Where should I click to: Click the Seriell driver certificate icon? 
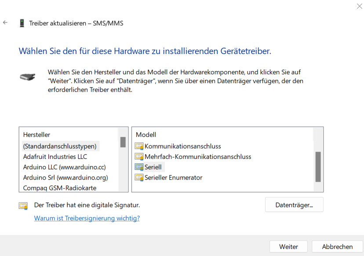[139, 167]
